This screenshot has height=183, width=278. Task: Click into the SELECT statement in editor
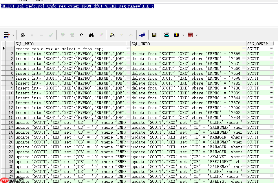point(77,6)
